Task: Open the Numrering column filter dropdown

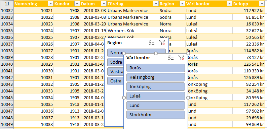Action: point(51,4)
